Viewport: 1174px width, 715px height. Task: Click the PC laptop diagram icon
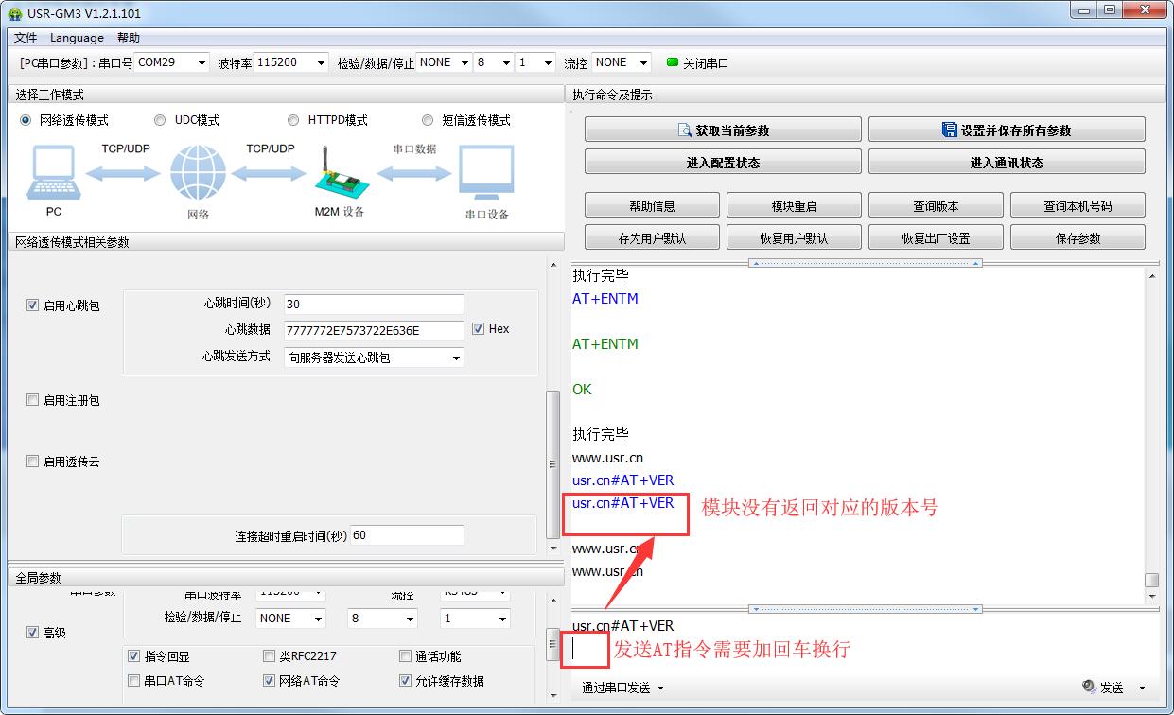[54, 174]
